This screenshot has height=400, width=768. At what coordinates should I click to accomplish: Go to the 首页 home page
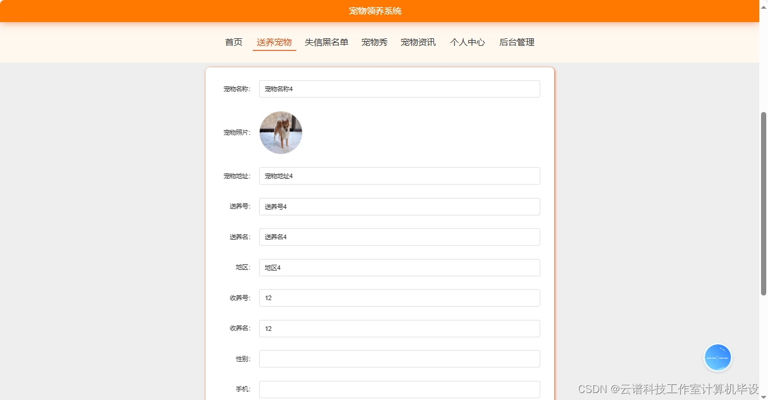[x=233, y=42]
